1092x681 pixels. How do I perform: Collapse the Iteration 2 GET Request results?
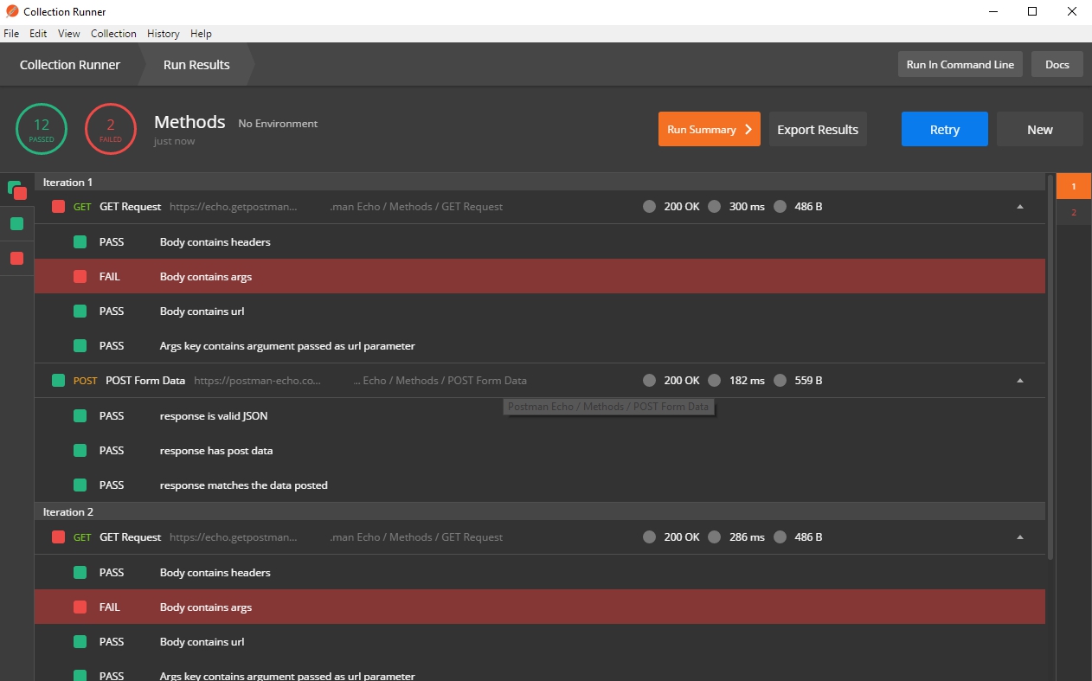click(x=1019, y=537)
